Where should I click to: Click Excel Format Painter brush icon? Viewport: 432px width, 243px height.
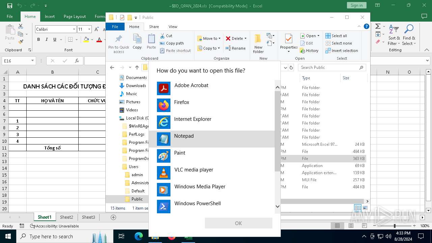point(21,42)
